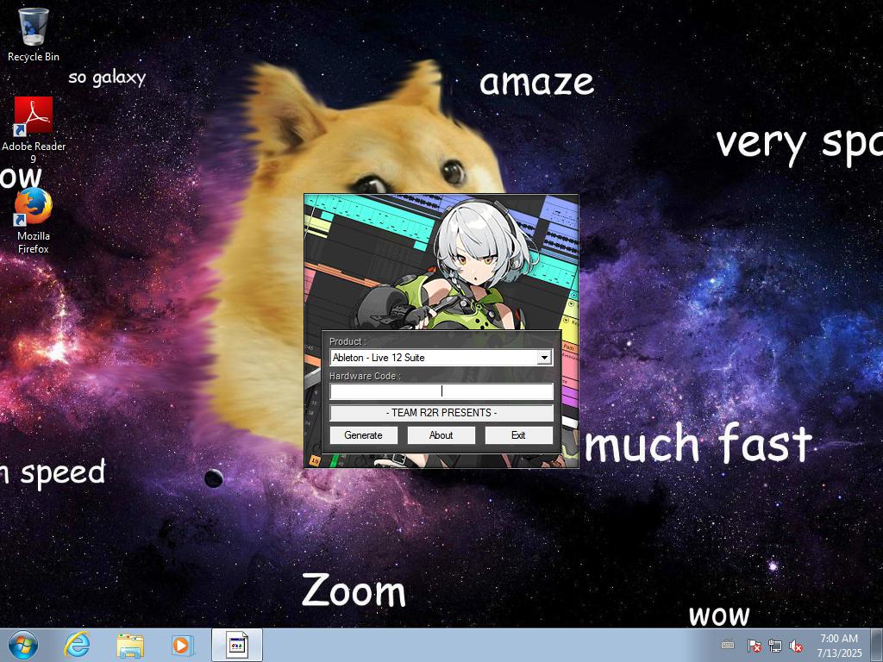Focus the Hardware Code input field

(441, 391)
